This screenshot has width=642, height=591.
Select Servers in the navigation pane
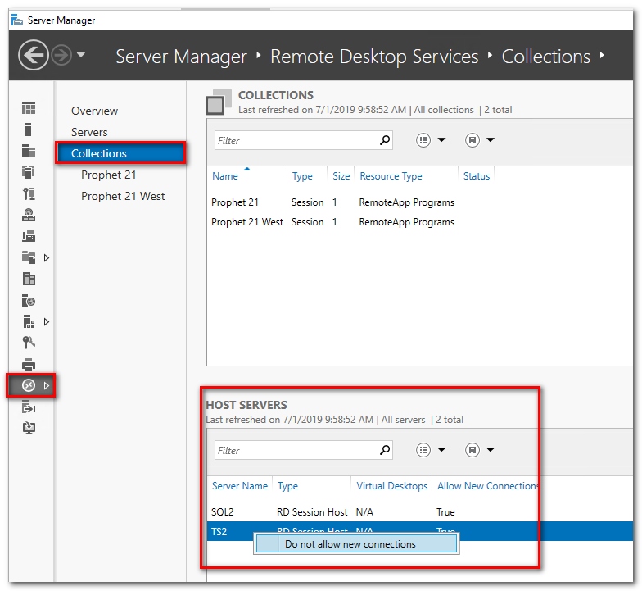tap(89, 132)
